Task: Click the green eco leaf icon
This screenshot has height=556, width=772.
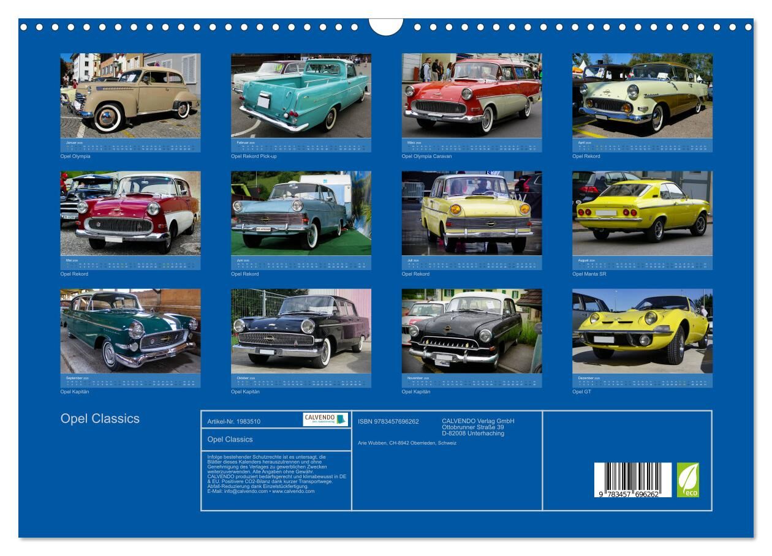Action: coord(687,479)
